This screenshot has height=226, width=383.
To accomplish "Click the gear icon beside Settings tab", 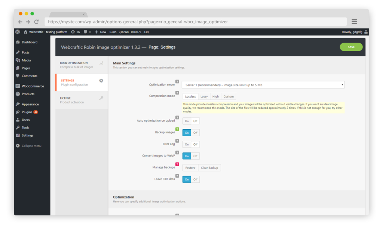I will pyautogui.click(x=101, y=81).
